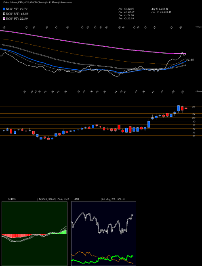Click the white DOW MT legend swatch

click(x=4, y=14)
